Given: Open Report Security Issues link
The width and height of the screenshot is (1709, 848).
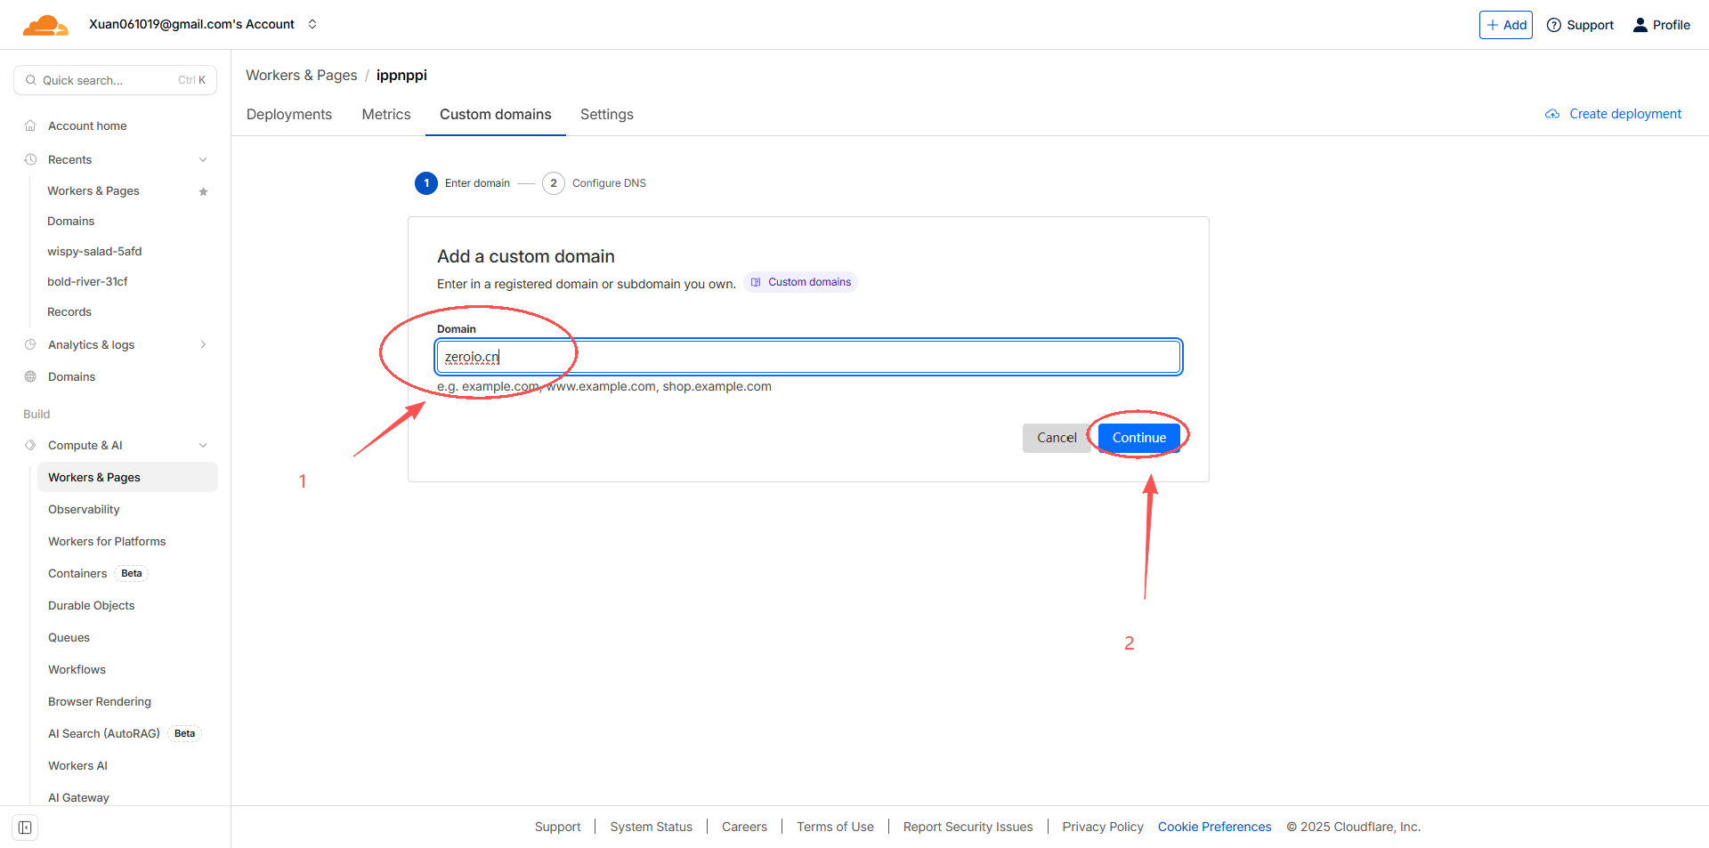Looking at the screenshot, I should click(x=968, y=827).
